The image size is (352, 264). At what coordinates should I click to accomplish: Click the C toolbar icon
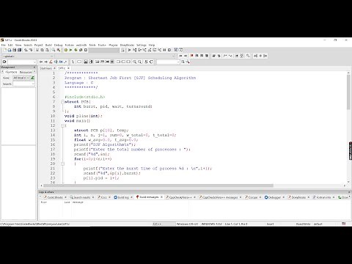[151, 62]
